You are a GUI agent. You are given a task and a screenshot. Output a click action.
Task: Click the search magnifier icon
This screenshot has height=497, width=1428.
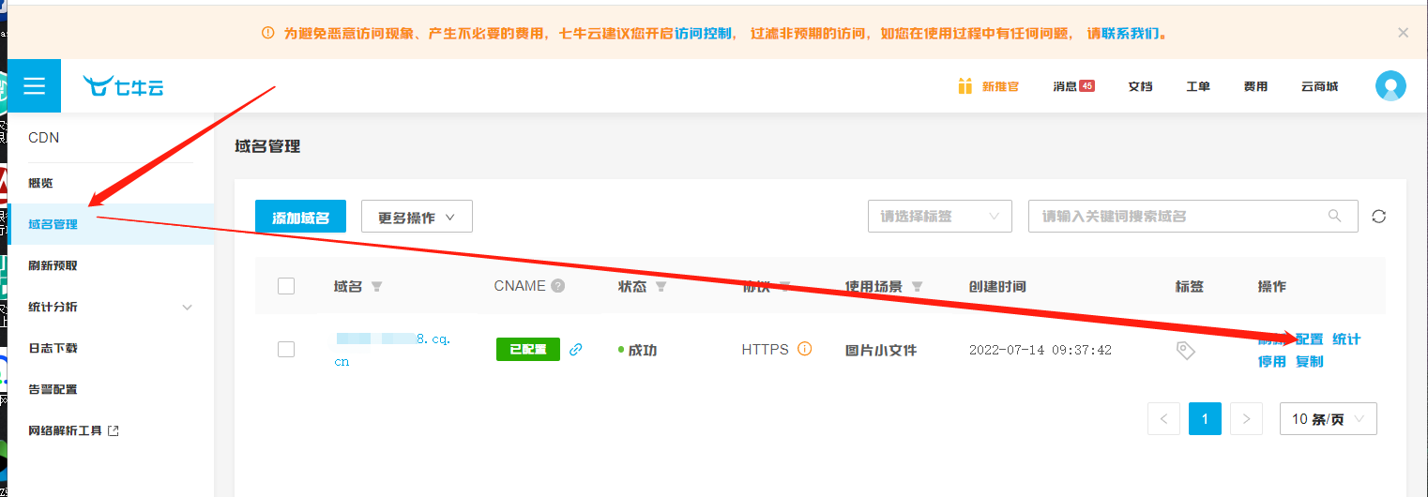click(x=1335, y=216)
